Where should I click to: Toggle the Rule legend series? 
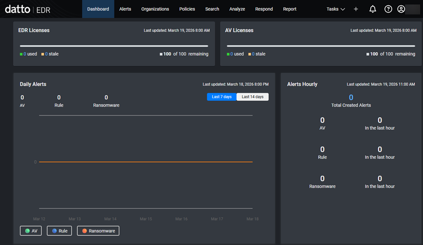click(x=59, y=231)
